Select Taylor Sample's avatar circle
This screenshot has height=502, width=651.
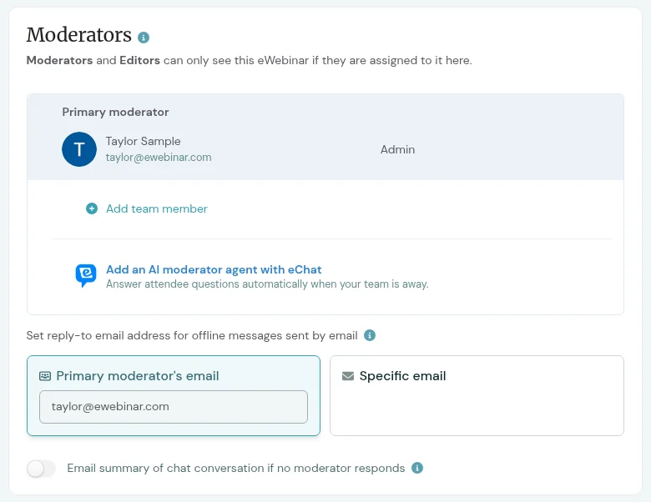click(x=79, y=149)
